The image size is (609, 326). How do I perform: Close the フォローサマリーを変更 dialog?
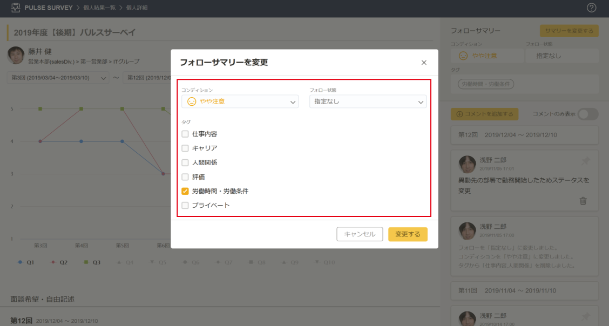click(424, 63)
